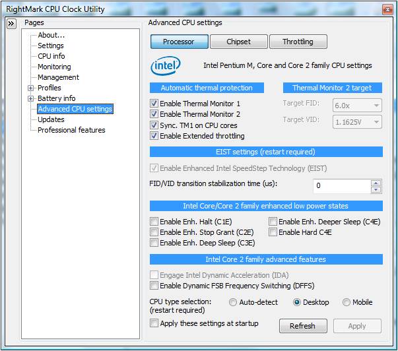Select Desktop CPU type

[x=296, y=302]
